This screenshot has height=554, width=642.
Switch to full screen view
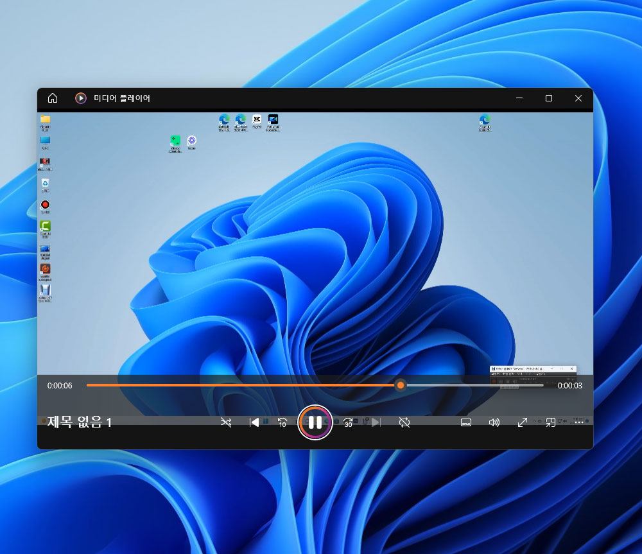coord(523,422)
